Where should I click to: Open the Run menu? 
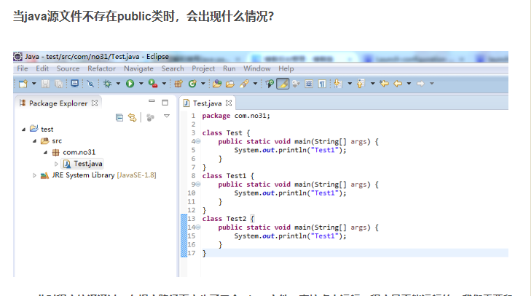[x=229, y=68]
